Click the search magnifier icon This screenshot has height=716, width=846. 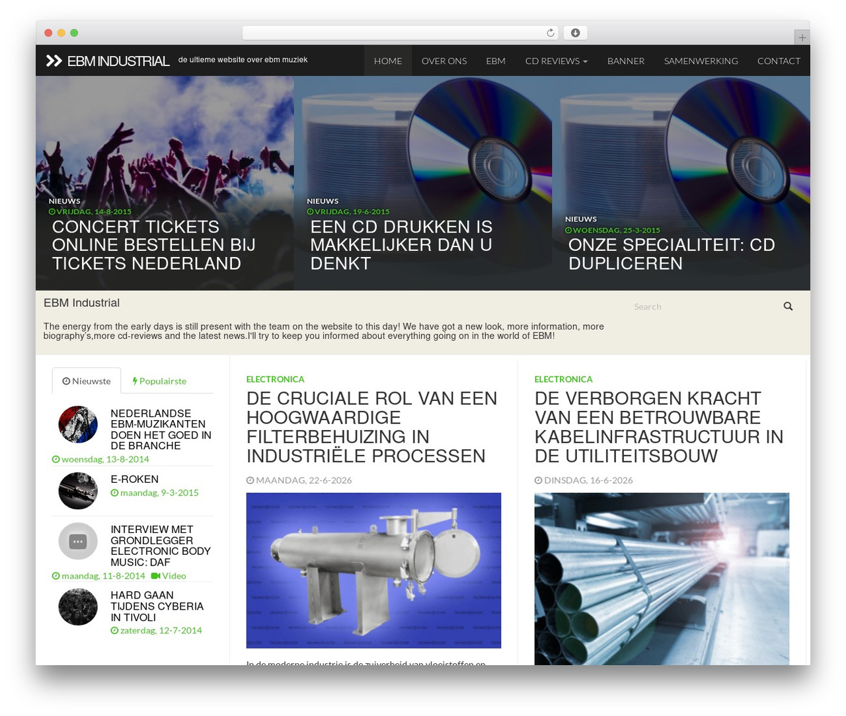point(788,306)
